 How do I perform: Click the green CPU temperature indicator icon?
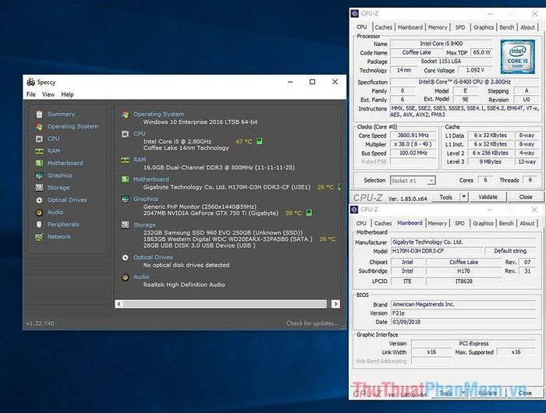260,141
